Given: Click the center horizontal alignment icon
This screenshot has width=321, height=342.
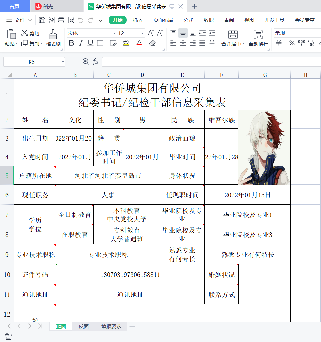Looking at the screenshot, I should (x=183, y=43).
